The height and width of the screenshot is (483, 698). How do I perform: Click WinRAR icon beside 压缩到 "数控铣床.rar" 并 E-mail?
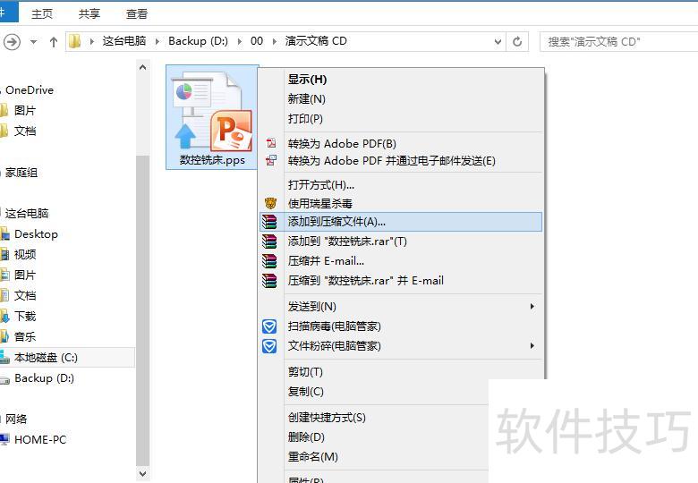click(x=269, y=280)
